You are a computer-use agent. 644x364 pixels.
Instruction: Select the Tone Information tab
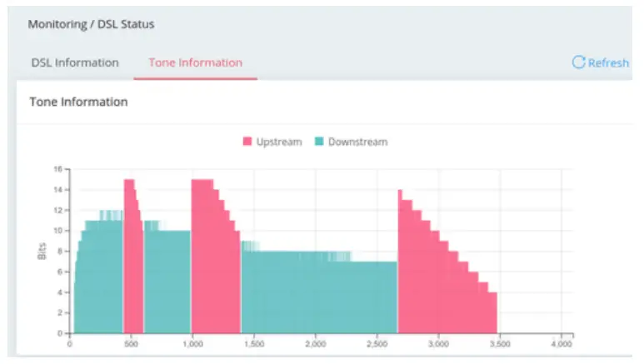pos(196,62)
